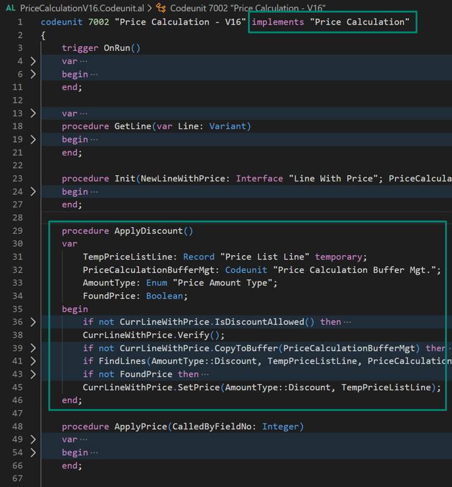Image resolution: width=452 pixels, height=487 pixels.
Task: Click line number 48 in gutter
Action: (x=18, y=427)
